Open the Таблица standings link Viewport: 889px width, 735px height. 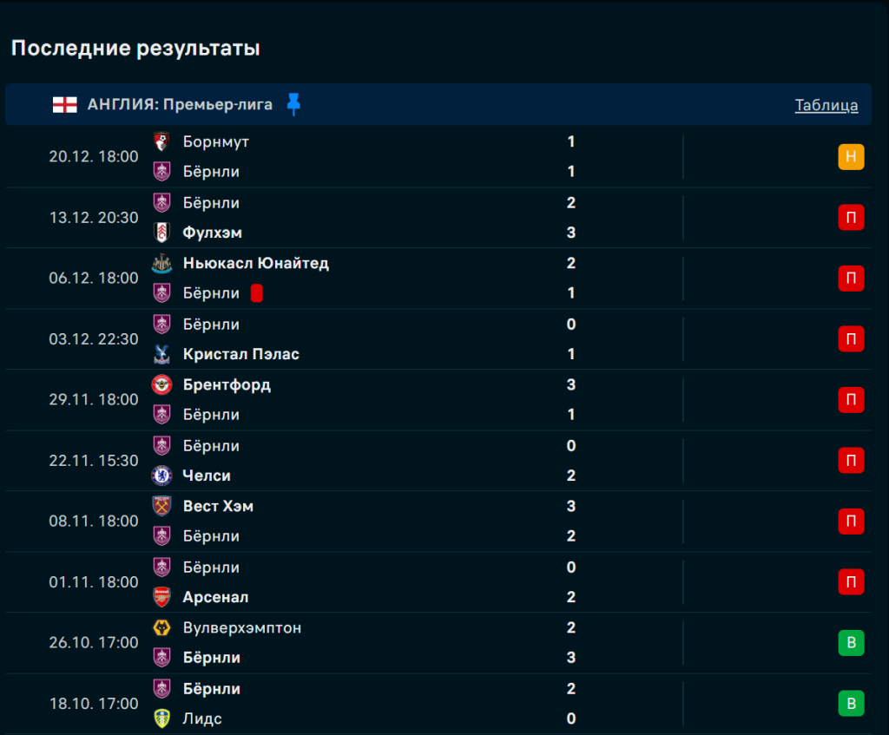coord(826,105)
